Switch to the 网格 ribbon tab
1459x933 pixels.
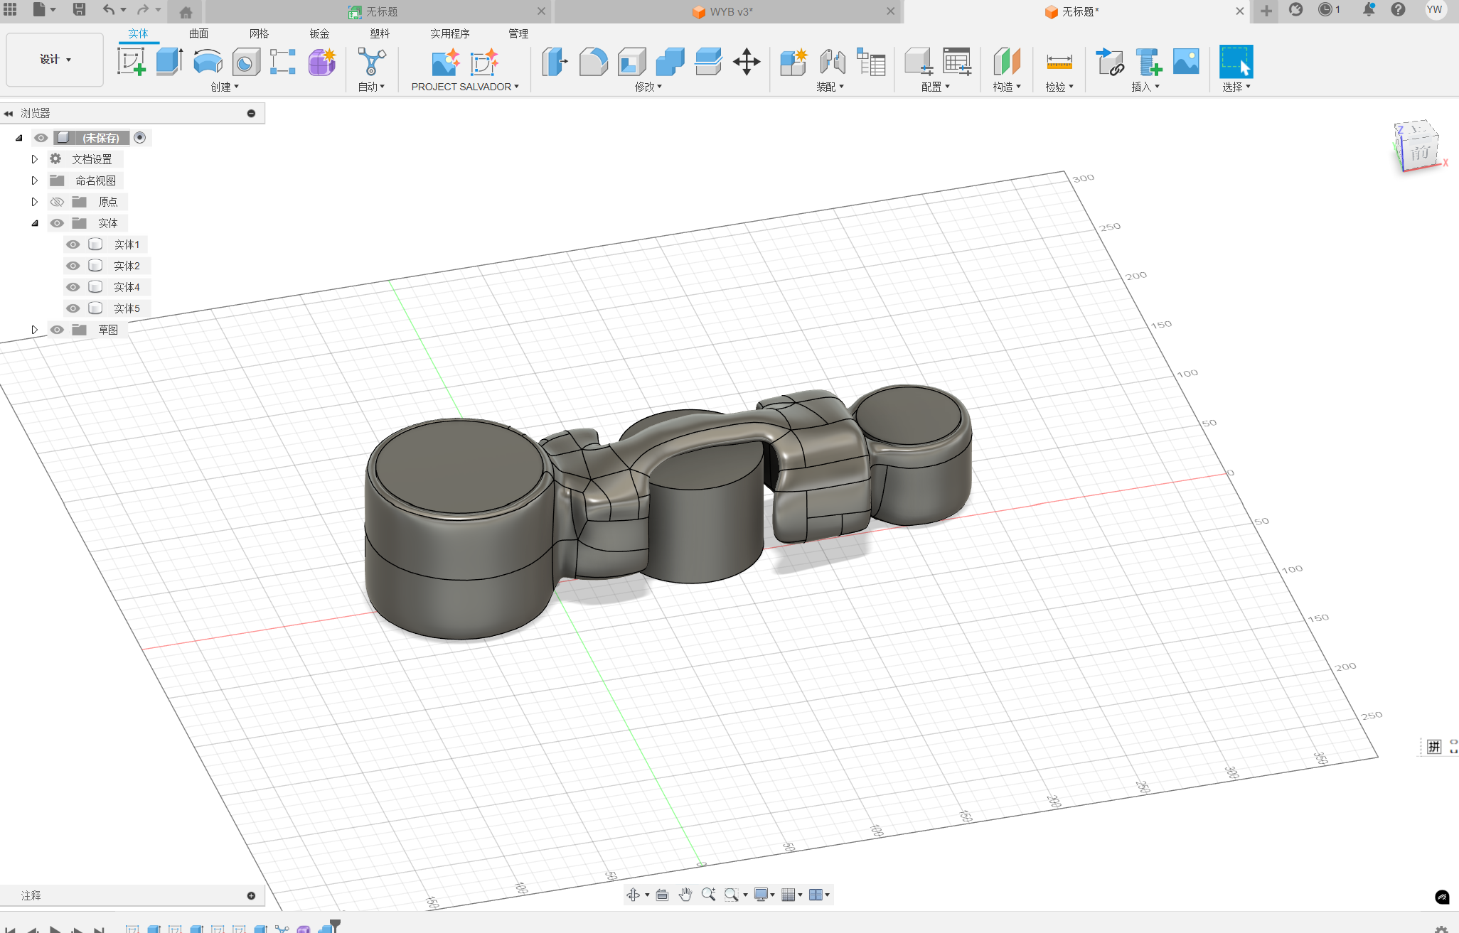point(260,33)
